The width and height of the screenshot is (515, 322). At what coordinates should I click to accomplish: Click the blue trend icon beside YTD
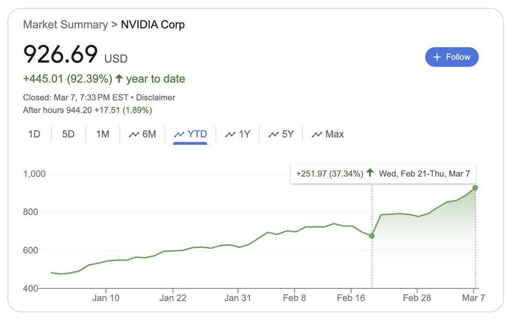coord(179,135)
